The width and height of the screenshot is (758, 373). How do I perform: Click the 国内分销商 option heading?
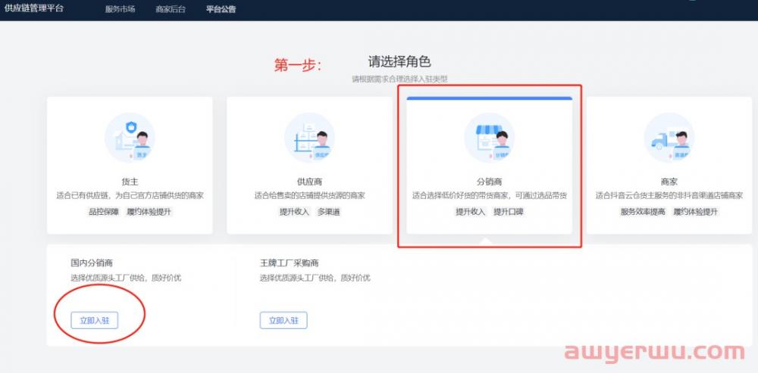92,263
